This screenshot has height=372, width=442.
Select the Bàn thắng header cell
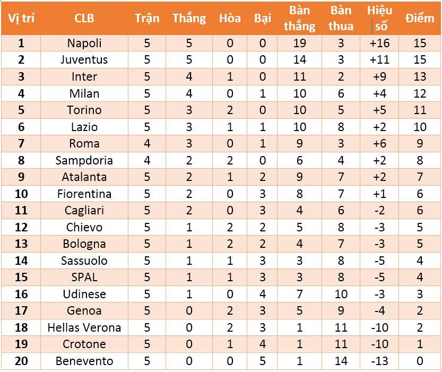coord(299,19)
